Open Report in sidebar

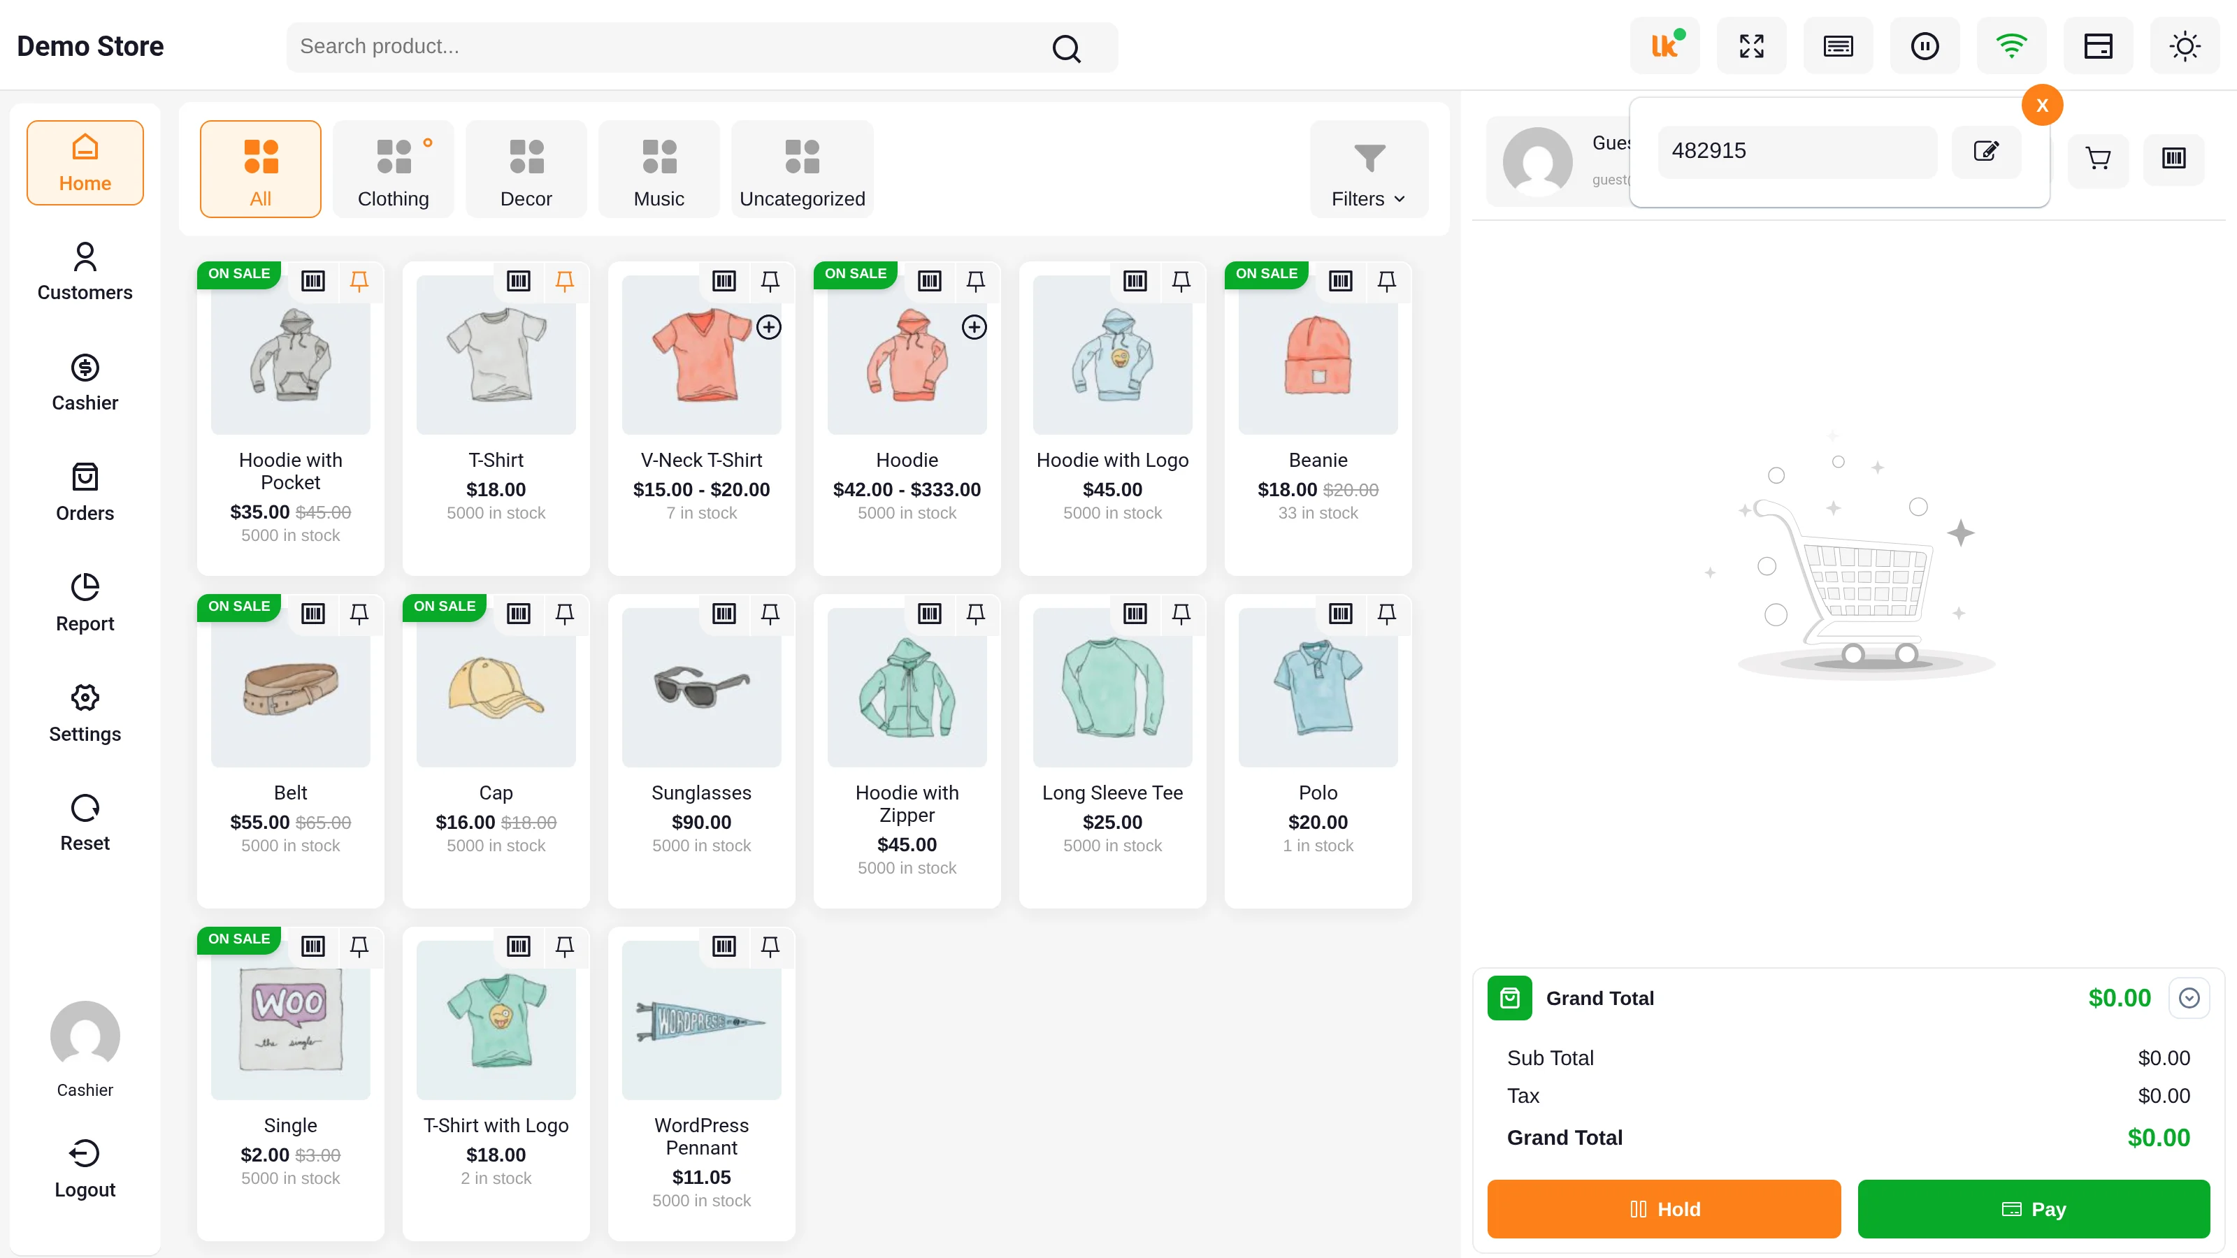[85, 602]
